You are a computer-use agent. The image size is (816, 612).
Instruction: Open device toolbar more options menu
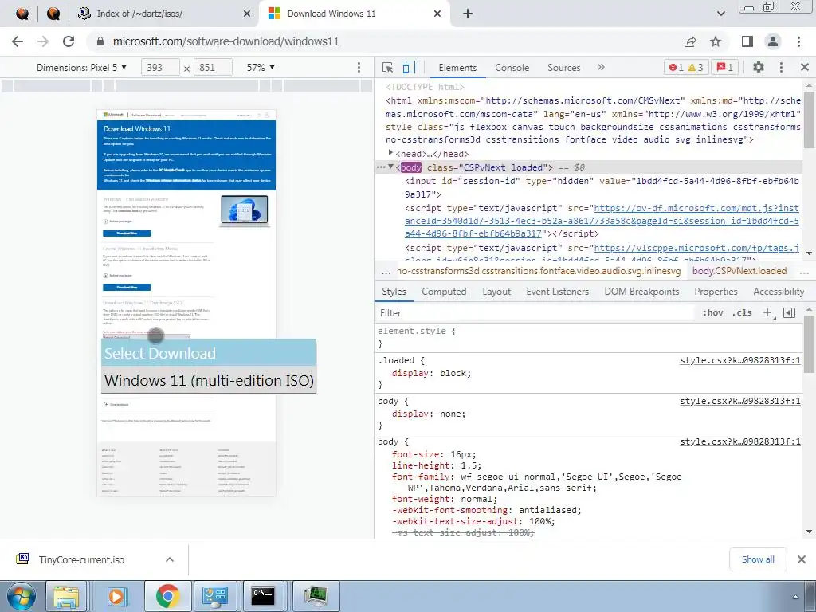[359, 67]
